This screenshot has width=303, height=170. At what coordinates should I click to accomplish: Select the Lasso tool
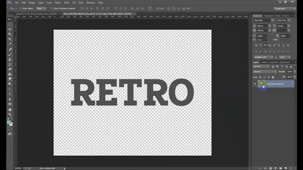(10, 29)
